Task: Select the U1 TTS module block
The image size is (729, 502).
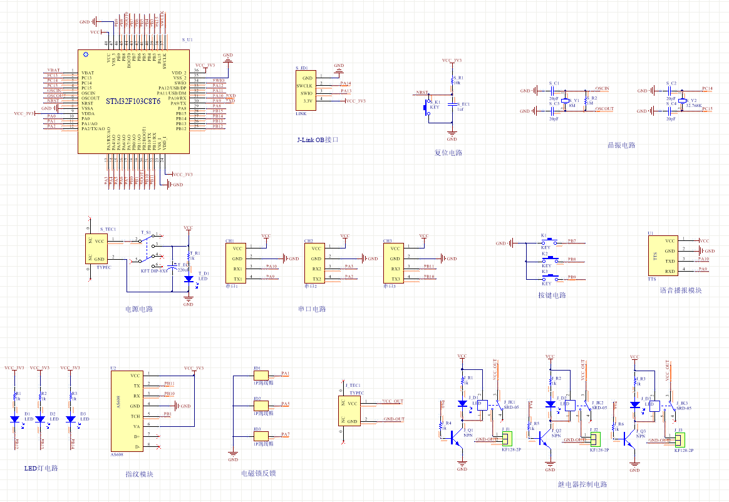Action: coord(663,256)
